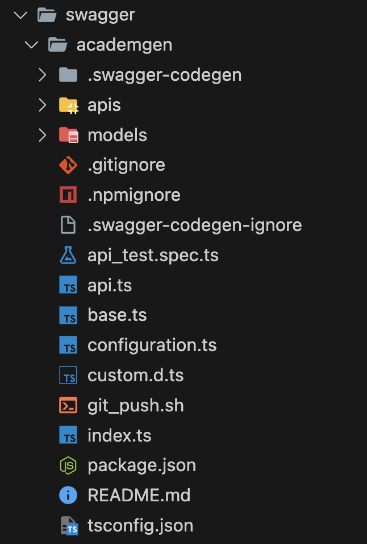Click the red models folder icon
Screen dimensions: 367x544
point(68,135)
